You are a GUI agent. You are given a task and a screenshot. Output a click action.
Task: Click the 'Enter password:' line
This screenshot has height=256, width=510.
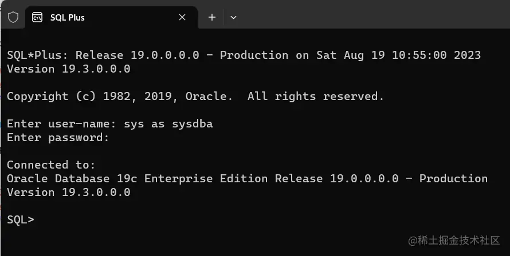tap(58, 137)
